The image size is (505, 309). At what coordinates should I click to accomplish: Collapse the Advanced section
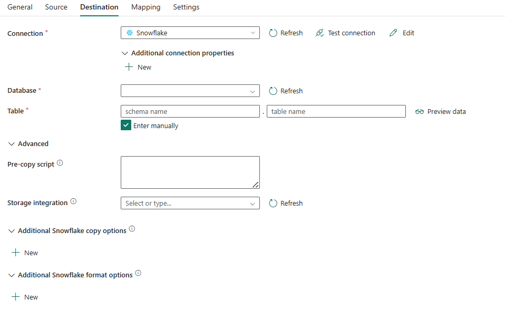(x=12, y=144)
